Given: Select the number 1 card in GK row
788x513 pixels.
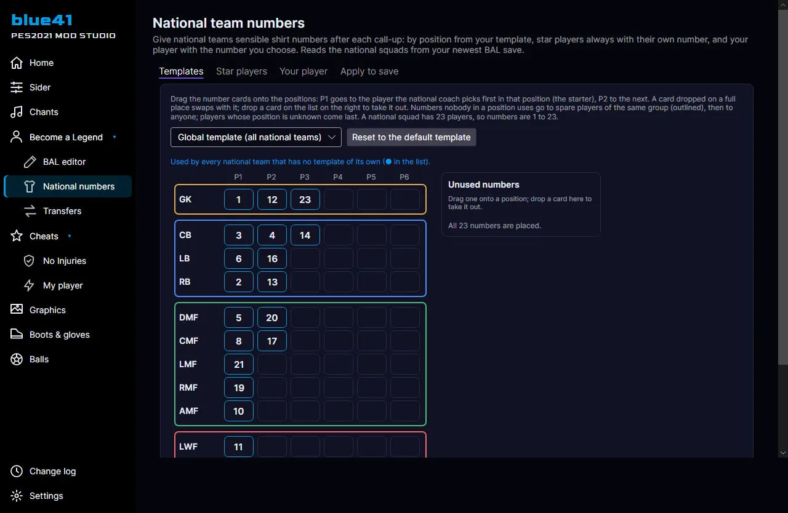Looking at the screenshot, I should pyautogui.click(x=239, y=199).
